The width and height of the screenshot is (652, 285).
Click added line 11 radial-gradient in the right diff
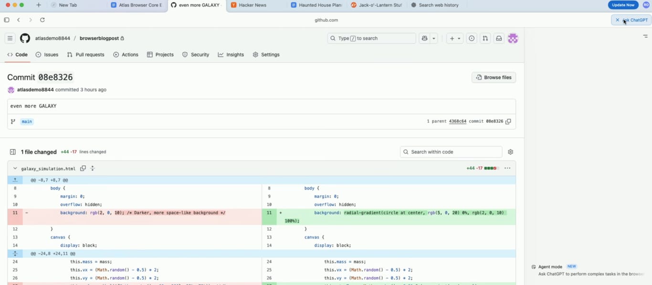pos(389,217)
